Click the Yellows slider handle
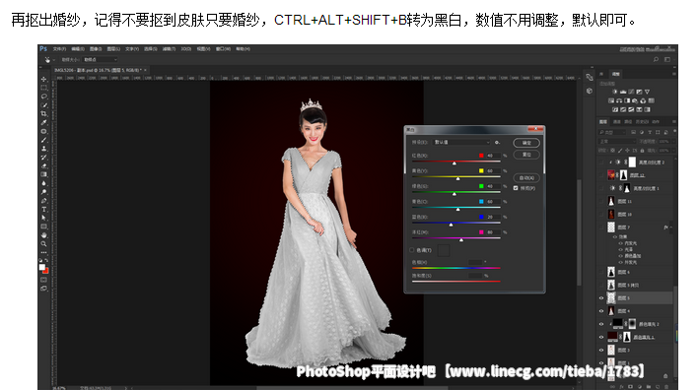Screen dimensions: 699x390 click(457, 178)
